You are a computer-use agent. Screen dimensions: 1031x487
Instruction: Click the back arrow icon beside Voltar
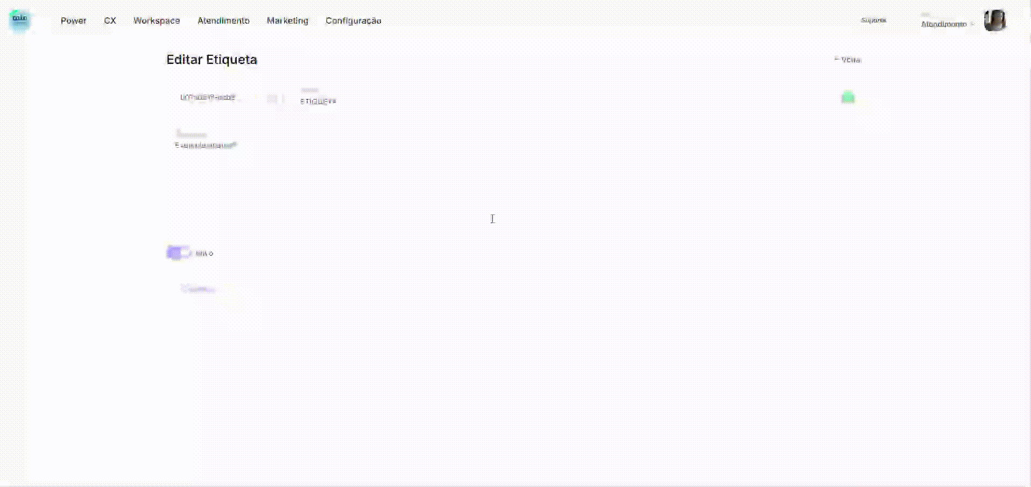[837, 59]
